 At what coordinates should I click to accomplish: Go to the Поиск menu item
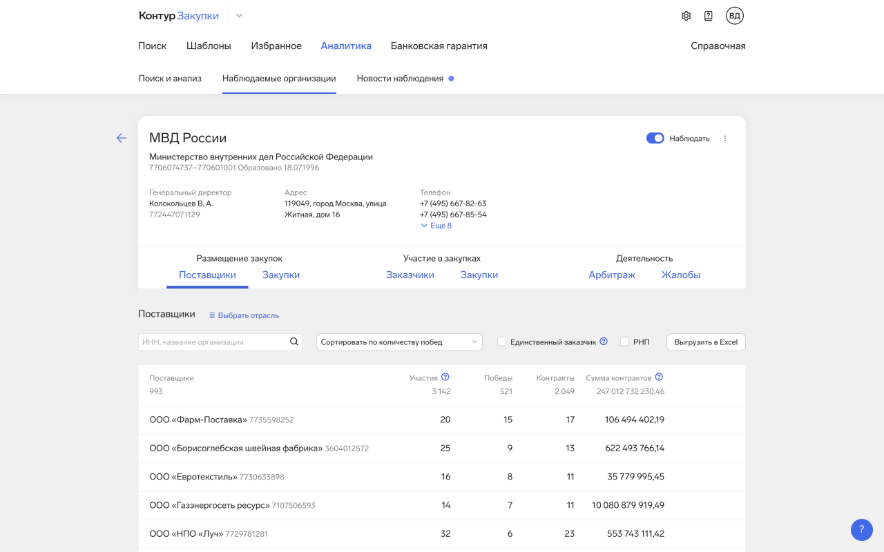click(152, 46)
